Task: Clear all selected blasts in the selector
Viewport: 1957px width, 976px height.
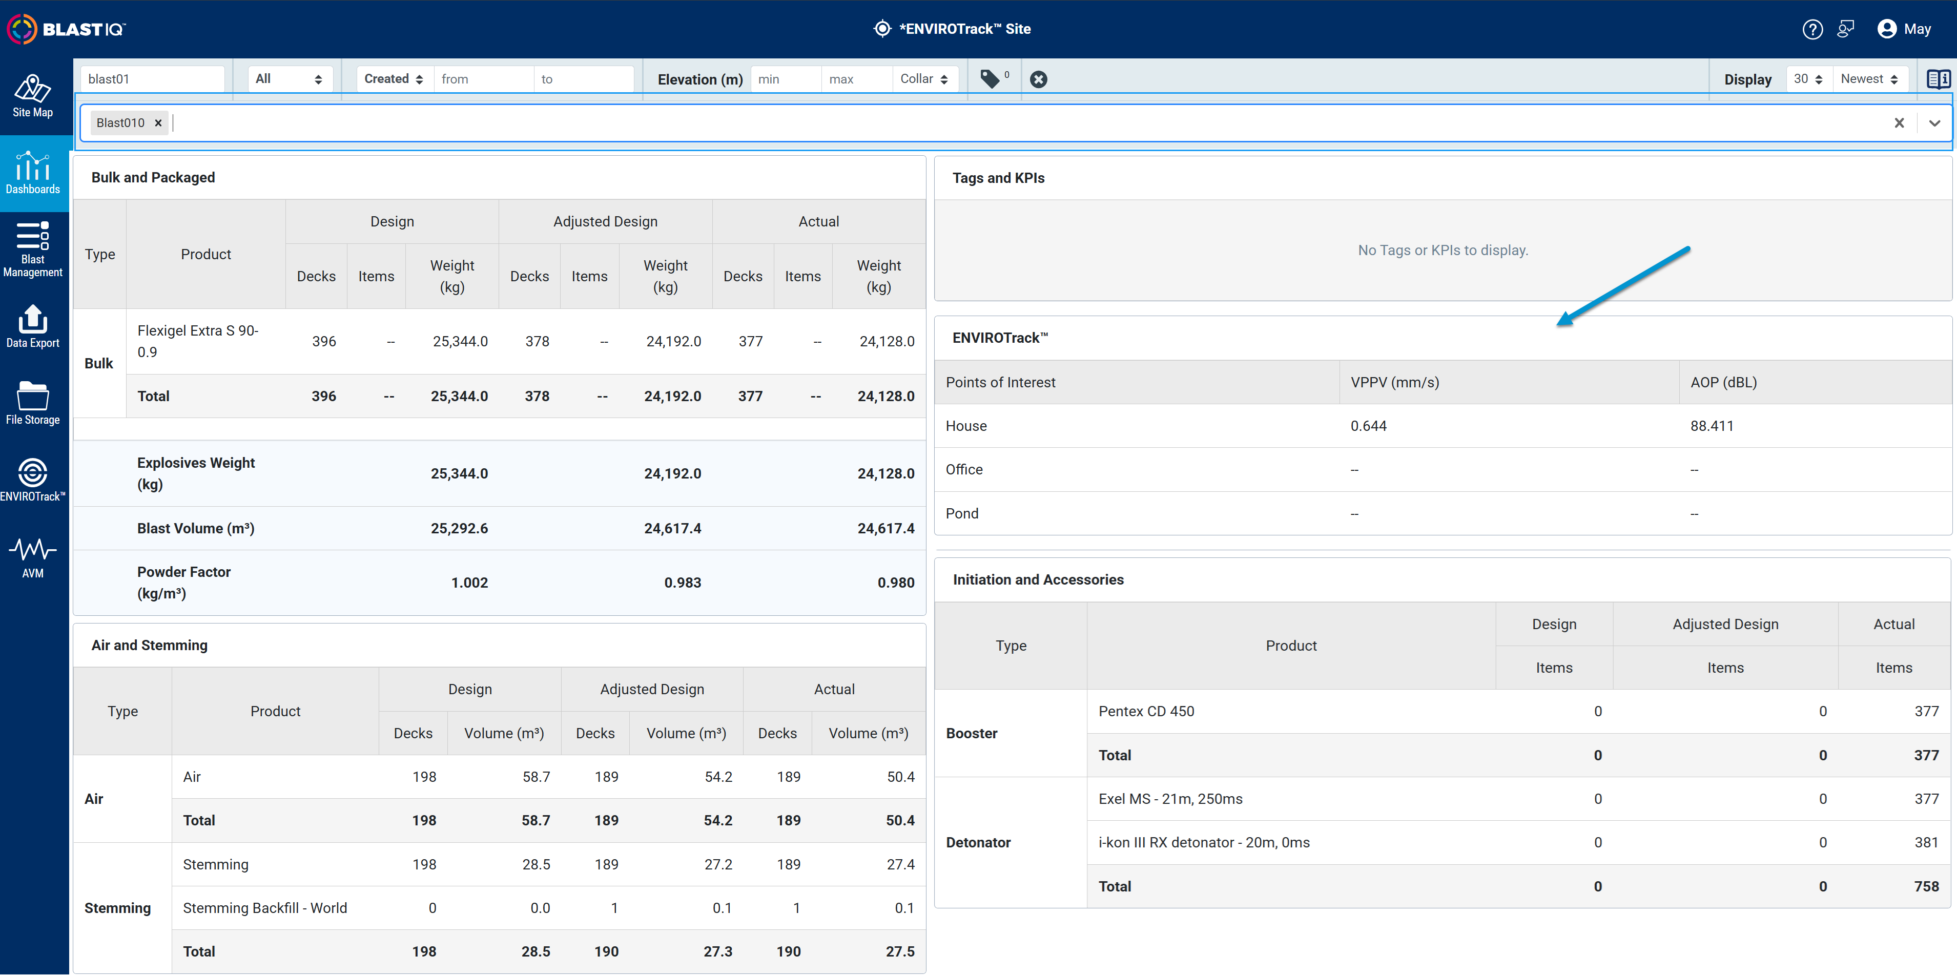Action: [1899, 123]
